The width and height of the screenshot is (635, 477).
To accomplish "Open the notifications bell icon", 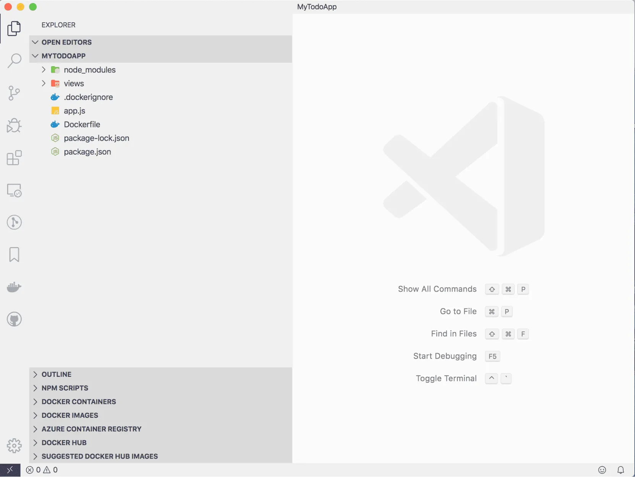I will [621, 470].
